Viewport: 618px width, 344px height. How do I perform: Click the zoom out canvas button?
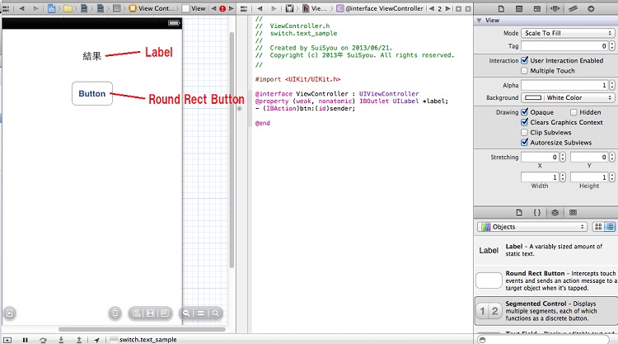[x=188, y=313]
